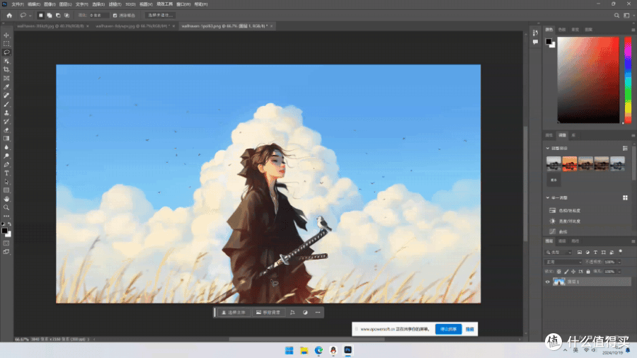Select the Crop tool
This screenshot has height=358, width=637.
(6, 69)
